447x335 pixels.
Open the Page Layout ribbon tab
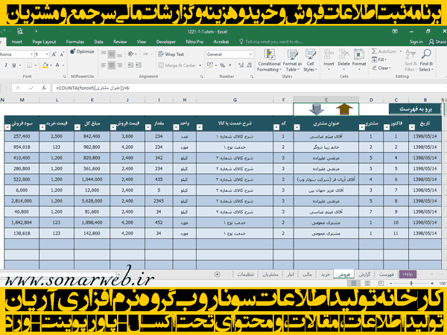[x=44, y=42]
